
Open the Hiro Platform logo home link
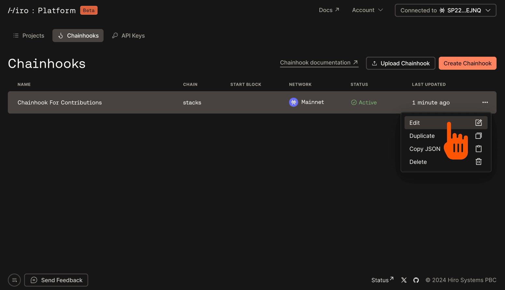coord(42,10)
